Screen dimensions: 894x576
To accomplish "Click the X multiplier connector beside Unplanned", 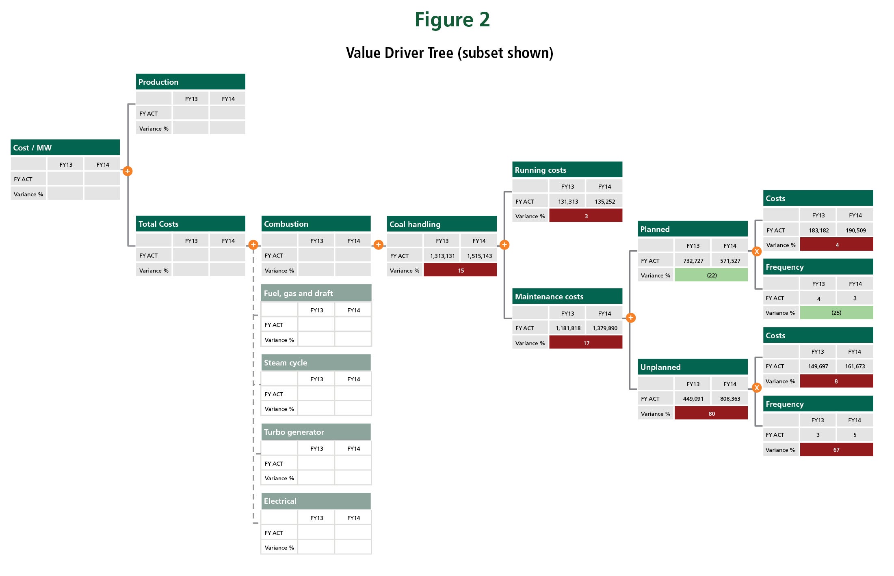I will click(x=756, y=388).
